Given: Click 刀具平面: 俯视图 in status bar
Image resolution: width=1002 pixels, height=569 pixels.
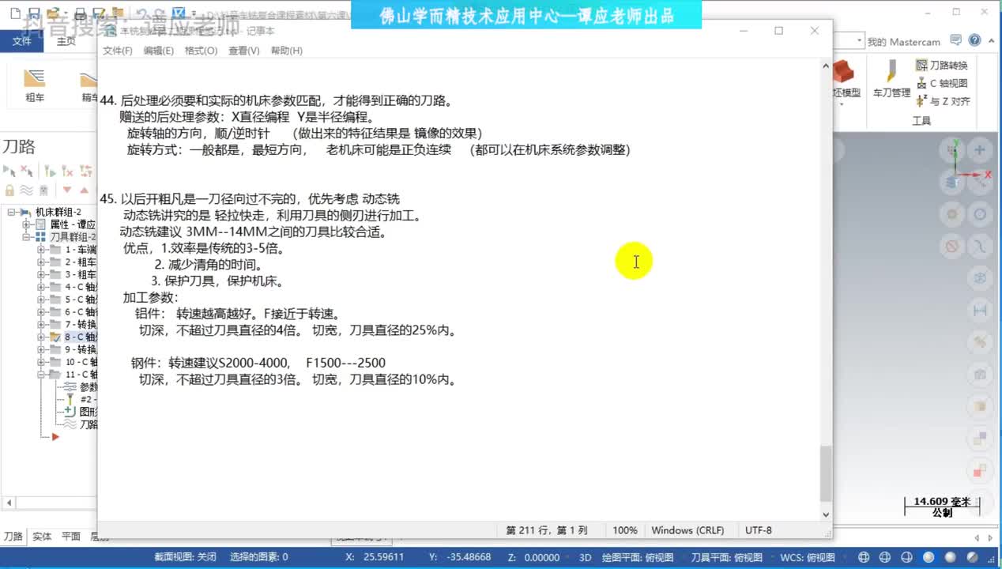Looking at the screenshot, I should [x=727, y=557].
